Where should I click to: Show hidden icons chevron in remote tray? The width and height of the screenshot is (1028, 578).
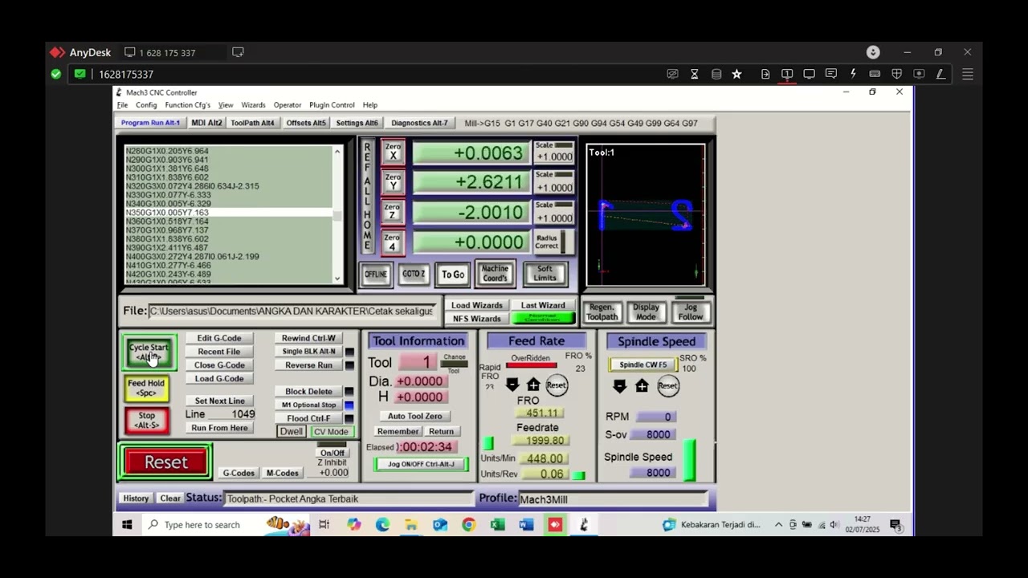point(778,525)
